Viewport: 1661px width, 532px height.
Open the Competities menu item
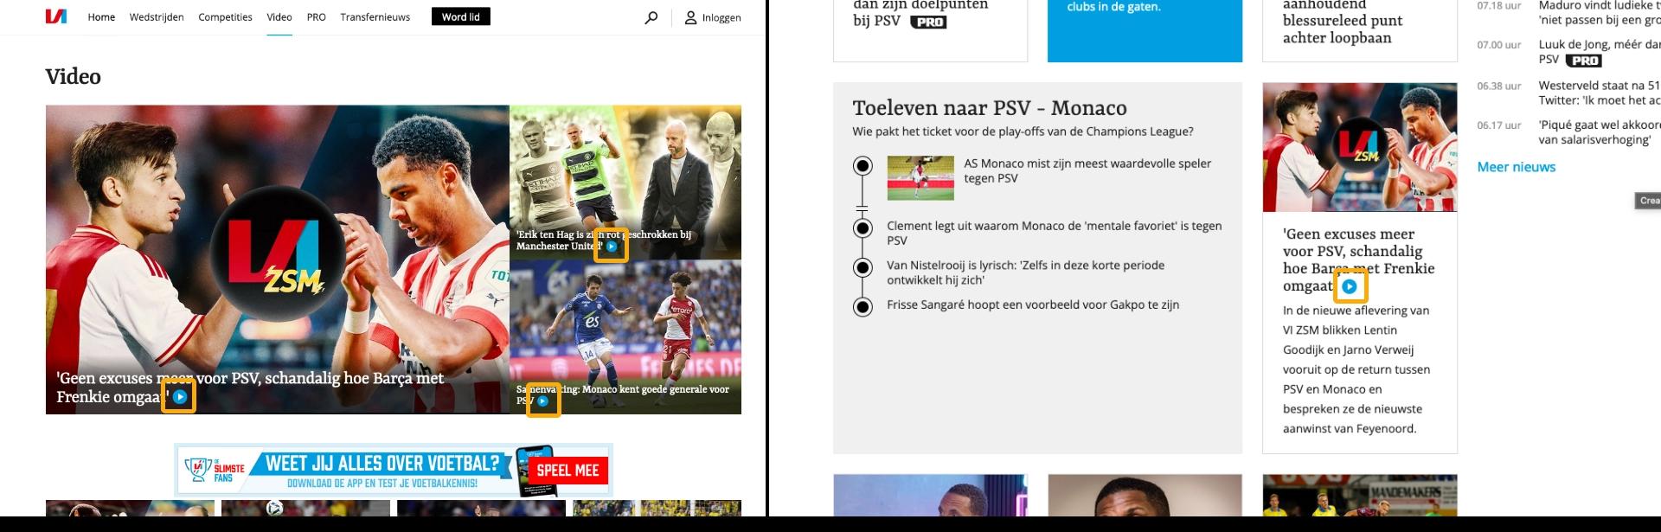click(225, 17)
